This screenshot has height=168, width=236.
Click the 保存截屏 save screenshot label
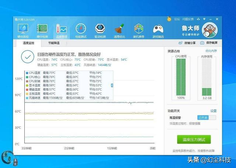coord(212,43)
